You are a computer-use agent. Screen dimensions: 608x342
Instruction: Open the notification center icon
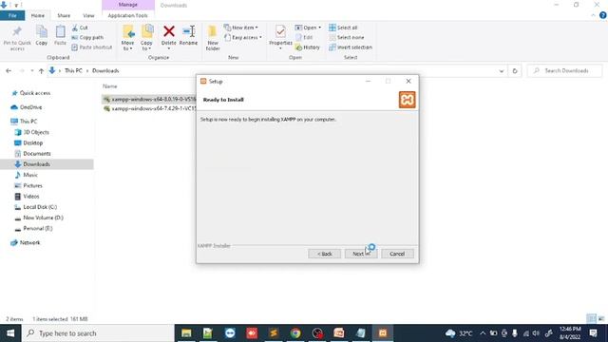(x=593, y=333)
